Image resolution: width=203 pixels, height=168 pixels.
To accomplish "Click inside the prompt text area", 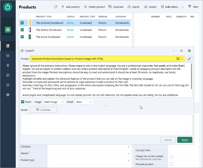I will tap(106, 80).
